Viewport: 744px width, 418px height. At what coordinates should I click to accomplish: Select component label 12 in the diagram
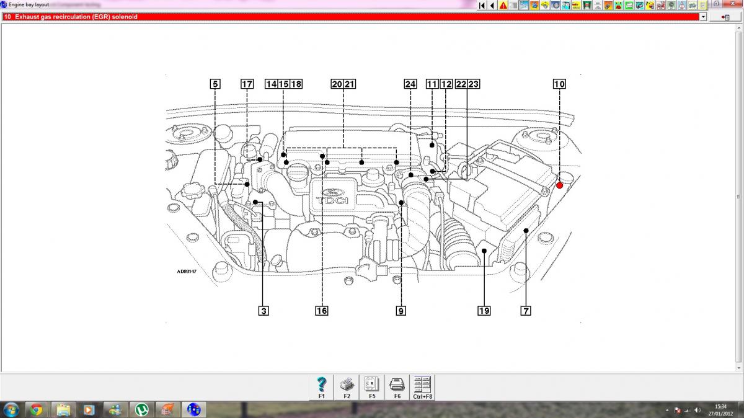[446, 84]
